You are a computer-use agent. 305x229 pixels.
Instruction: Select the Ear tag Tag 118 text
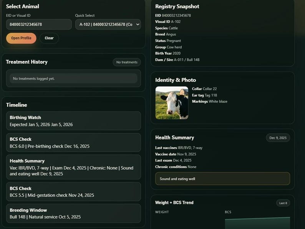click(205, 95)
